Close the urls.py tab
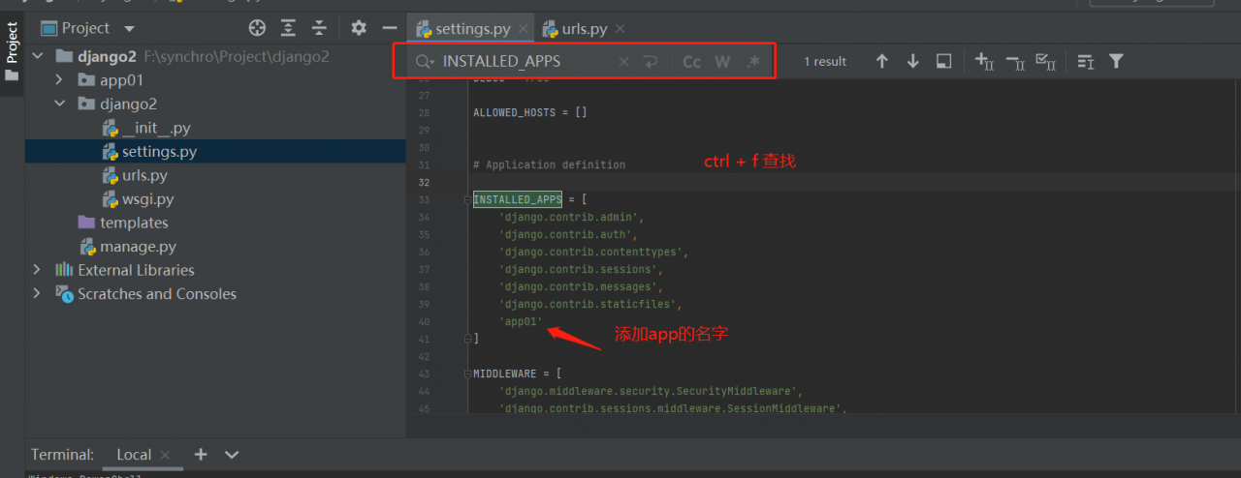The image size is (1241, 478). click(x=620, y=29)
